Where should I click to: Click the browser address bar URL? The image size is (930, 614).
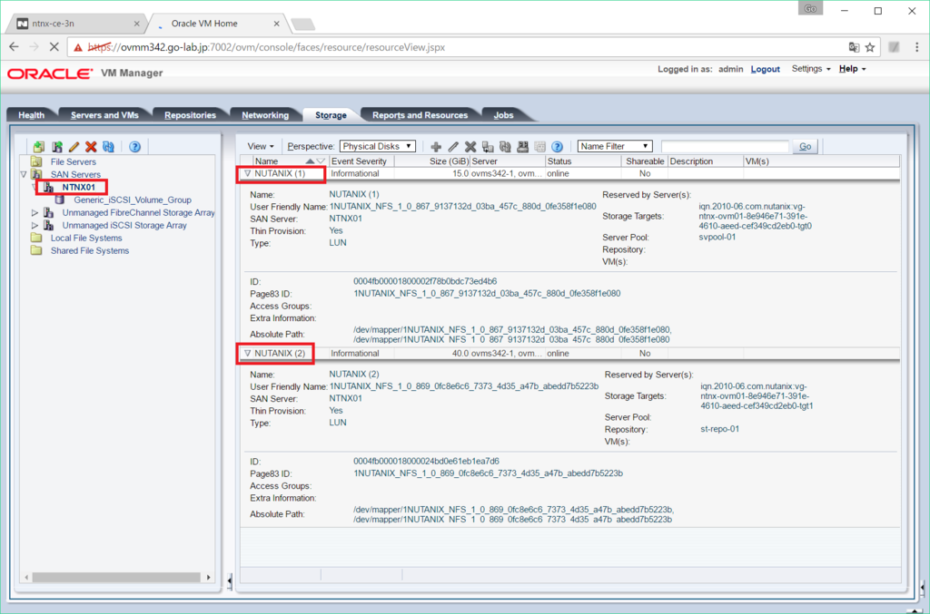click(x=267, y=47)
